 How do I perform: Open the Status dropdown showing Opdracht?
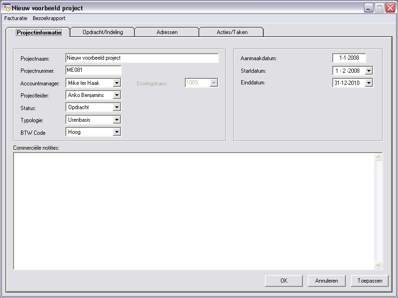[x=117, y=107]
